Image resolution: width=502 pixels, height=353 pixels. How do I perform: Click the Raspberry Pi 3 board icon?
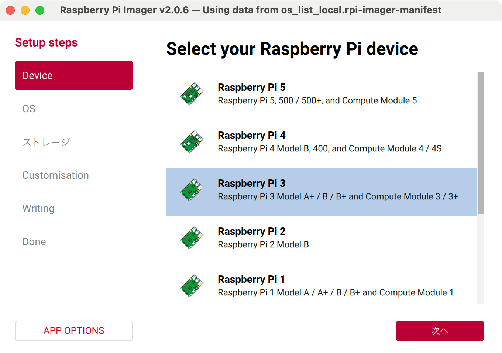[192, 190]
